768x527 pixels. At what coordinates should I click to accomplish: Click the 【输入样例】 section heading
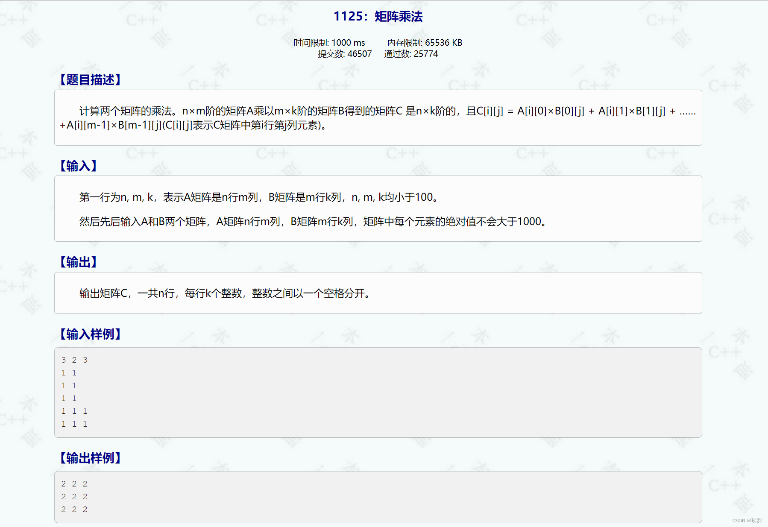90,334
